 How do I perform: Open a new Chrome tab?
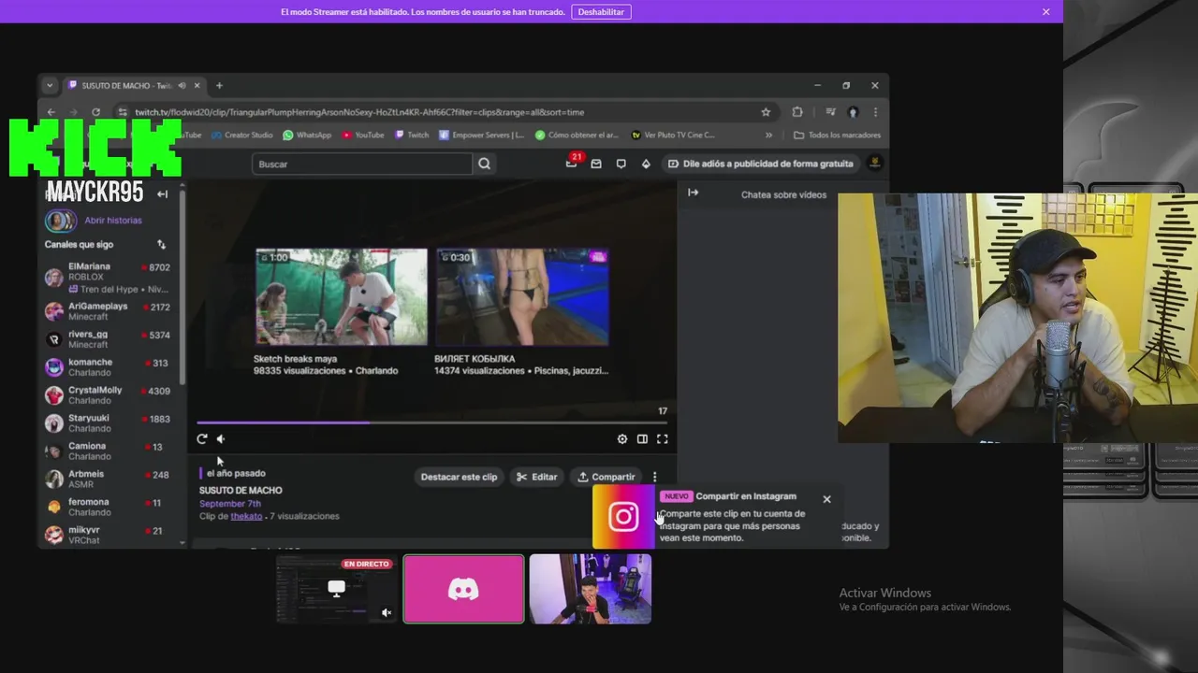coord(219,85)
